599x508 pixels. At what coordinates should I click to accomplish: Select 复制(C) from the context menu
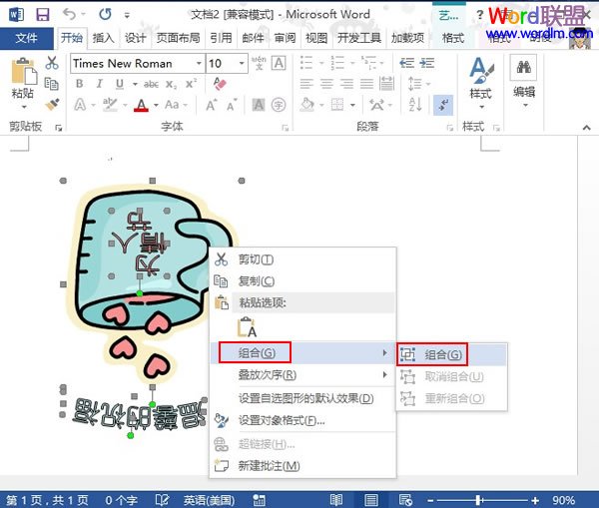point(256,281)
